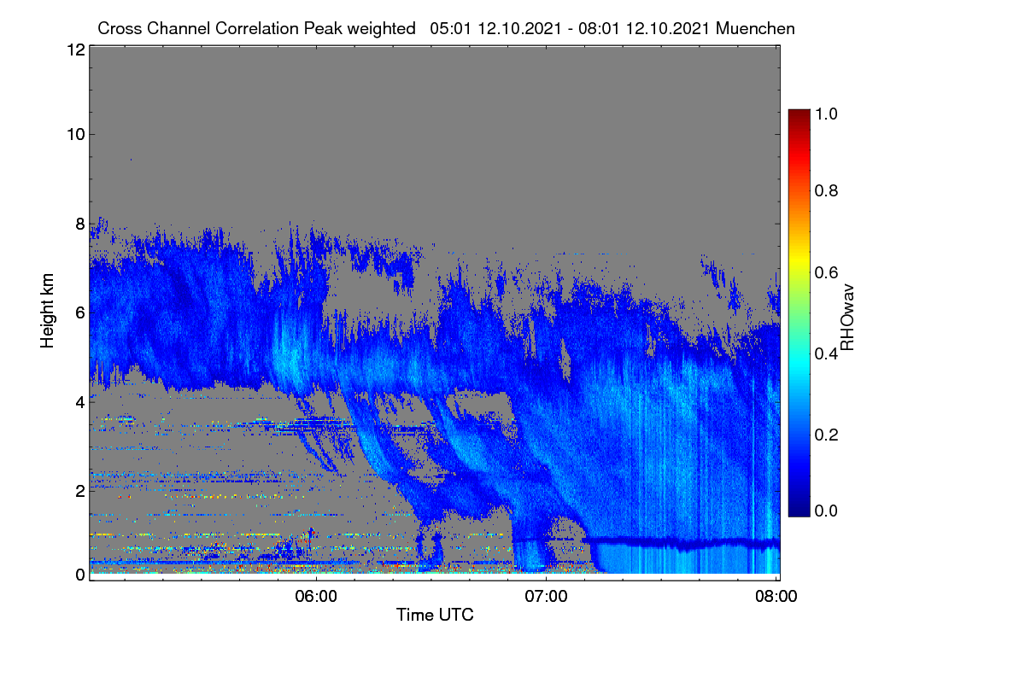Click the '10' height axis tick label

pos(74,134)
